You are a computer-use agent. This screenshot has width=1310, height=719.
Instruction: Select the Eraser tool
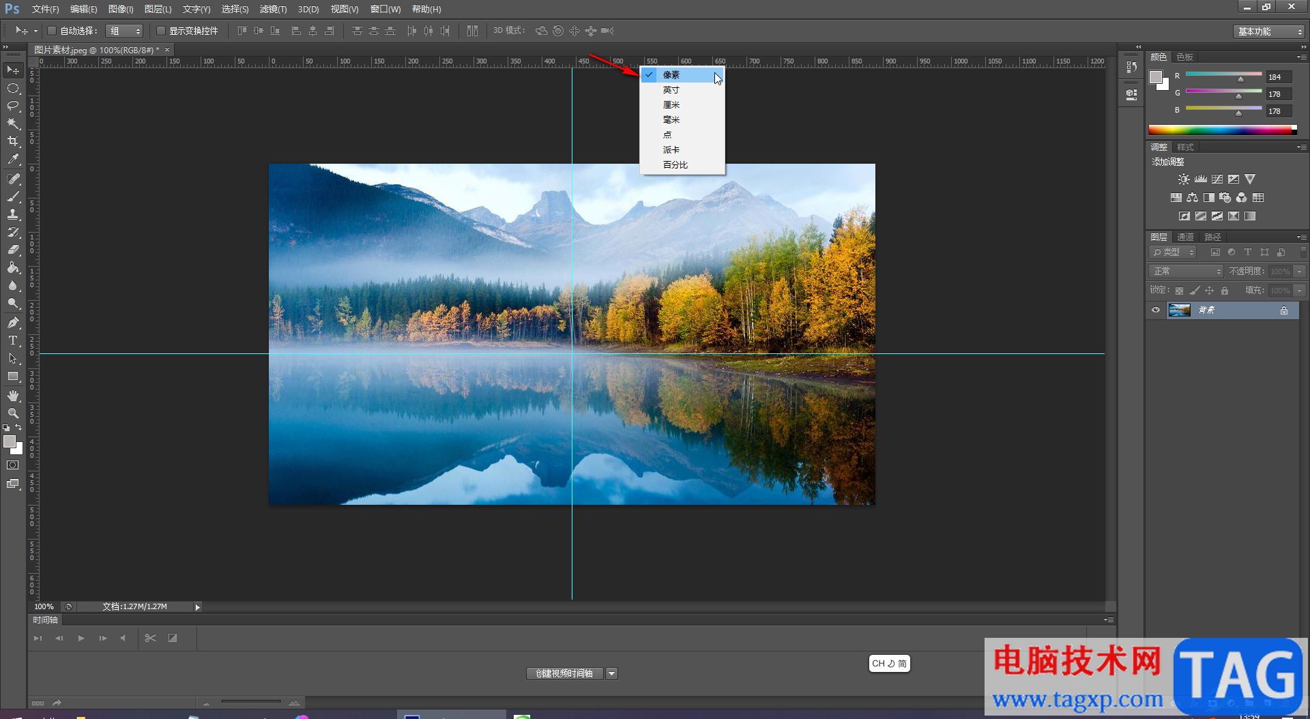[13, 250]
